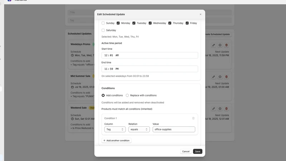Click the Value field containing office-supplies
286x161 pixels.
click(x=174, y=129)
